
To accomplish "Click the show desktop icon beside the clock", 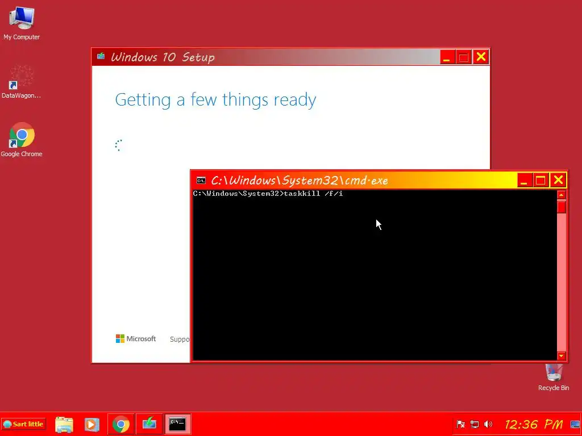I will point(575,424).
